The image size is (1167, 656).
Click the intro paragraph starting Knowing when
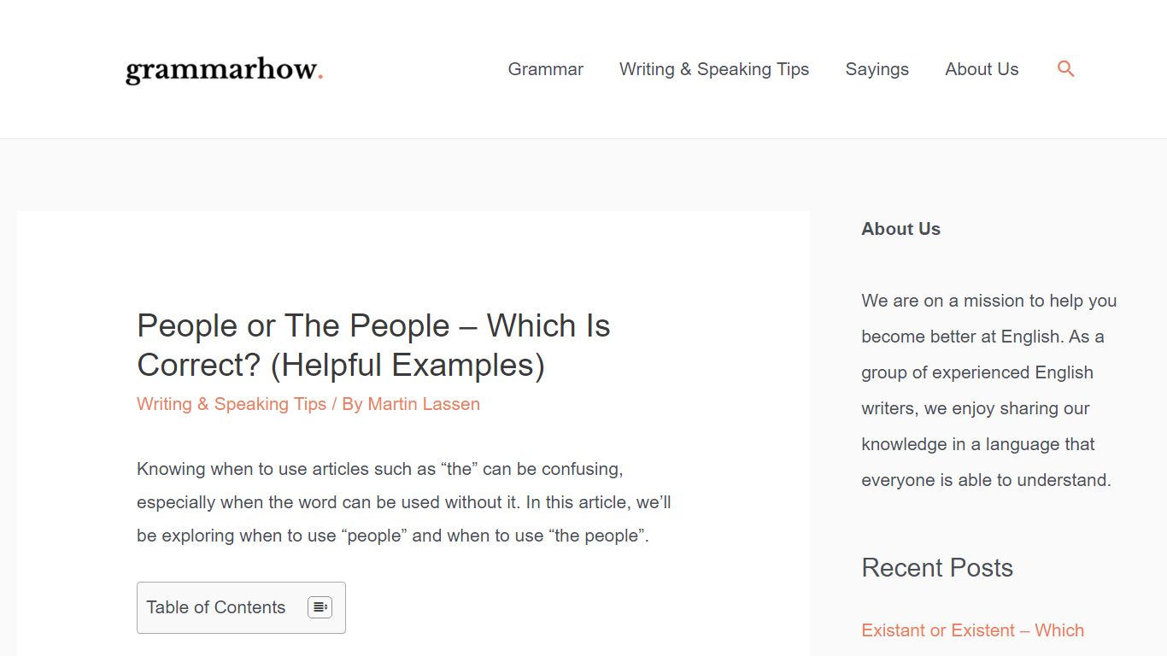(404, 502)
